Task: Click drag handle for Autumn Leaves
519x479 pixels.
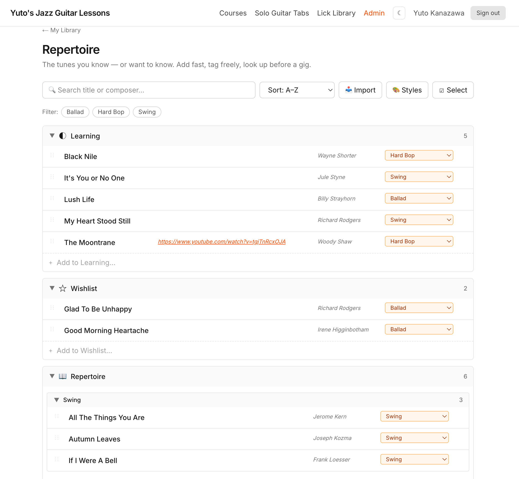Action: click(57, 438)
